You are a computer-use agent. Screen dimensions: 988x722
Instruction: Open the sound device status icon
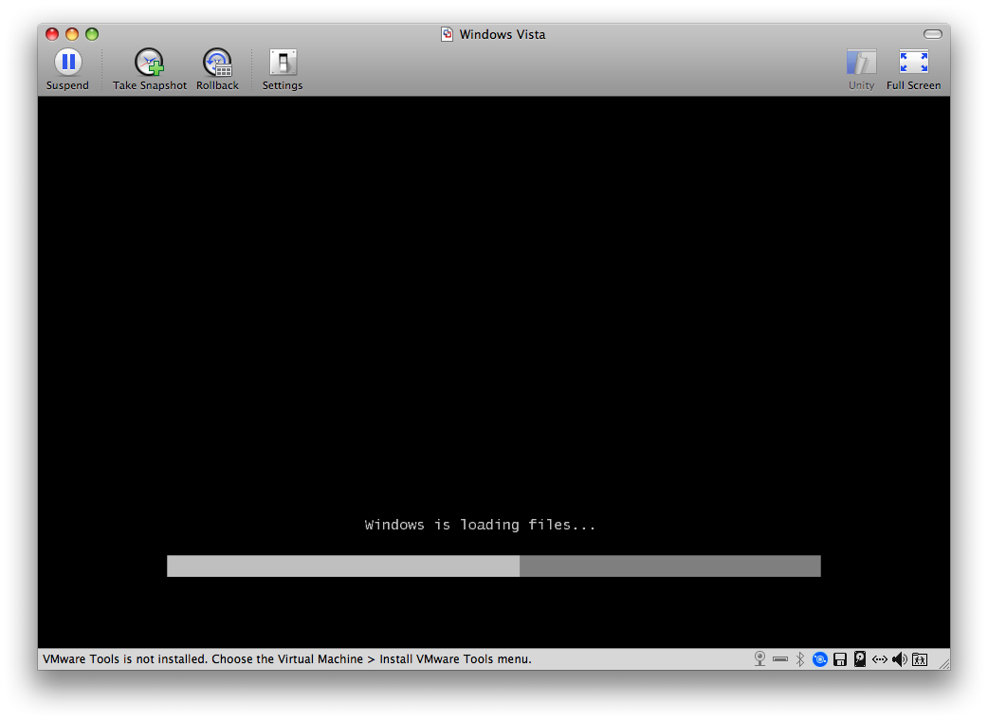[x=900, y=659]
